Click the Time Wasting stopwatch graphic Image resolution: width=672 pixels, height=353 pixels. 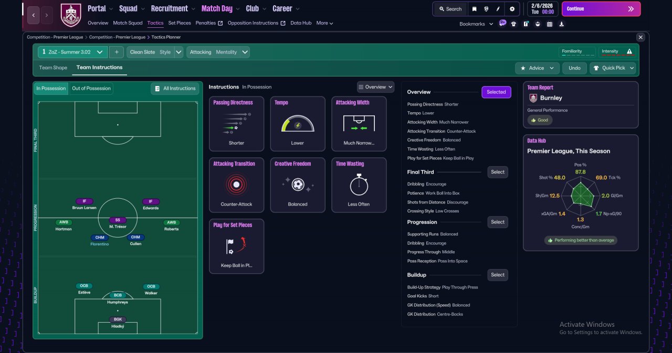coord(359,185)
